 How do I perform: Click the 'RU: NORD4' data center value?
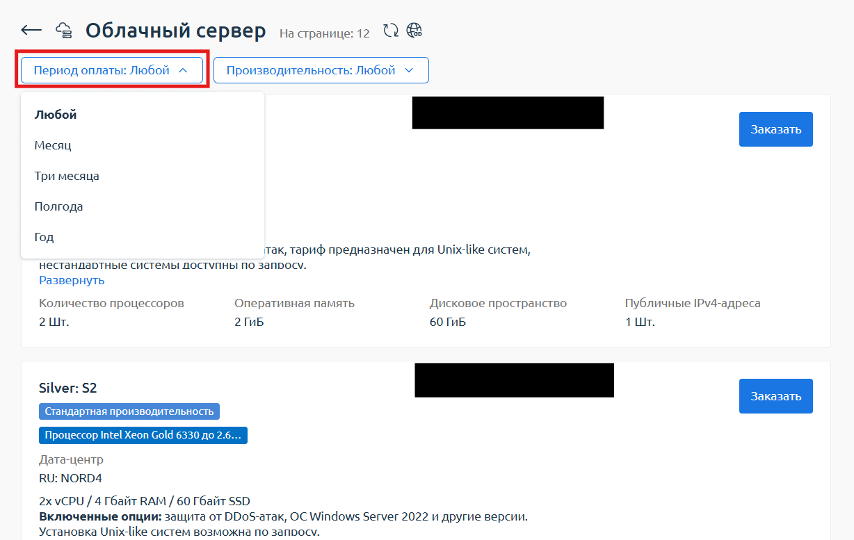tap(71, 478)
